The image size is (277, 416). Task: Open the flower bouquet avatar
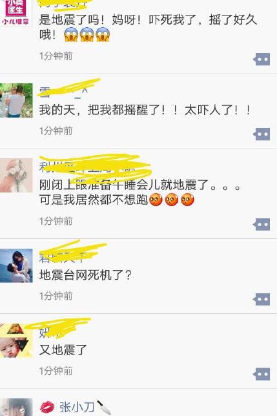click(x=16, y=175)
